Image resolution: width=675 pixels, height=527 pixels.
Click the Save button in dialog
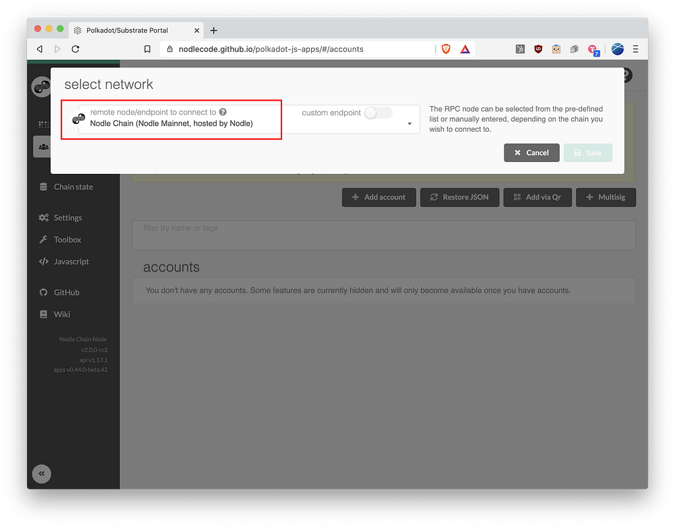[587, 153]
